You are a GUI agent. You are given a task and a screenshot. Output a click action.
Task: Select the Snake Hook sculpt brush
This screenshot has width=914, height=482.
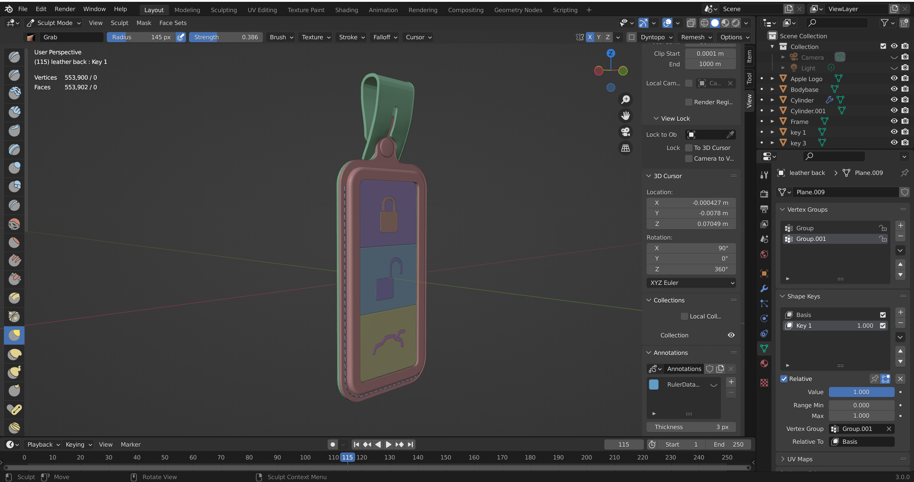tap(14, 372)
